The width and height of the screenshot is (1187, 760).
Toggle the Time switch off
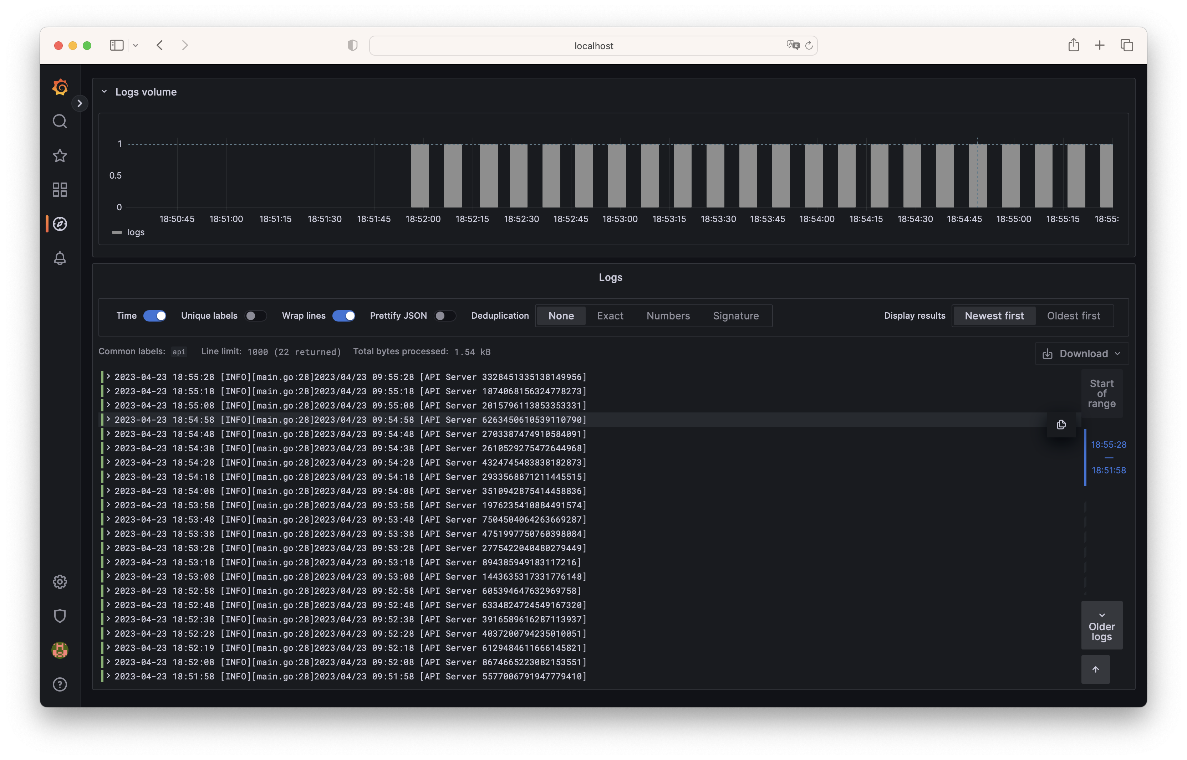154,316
